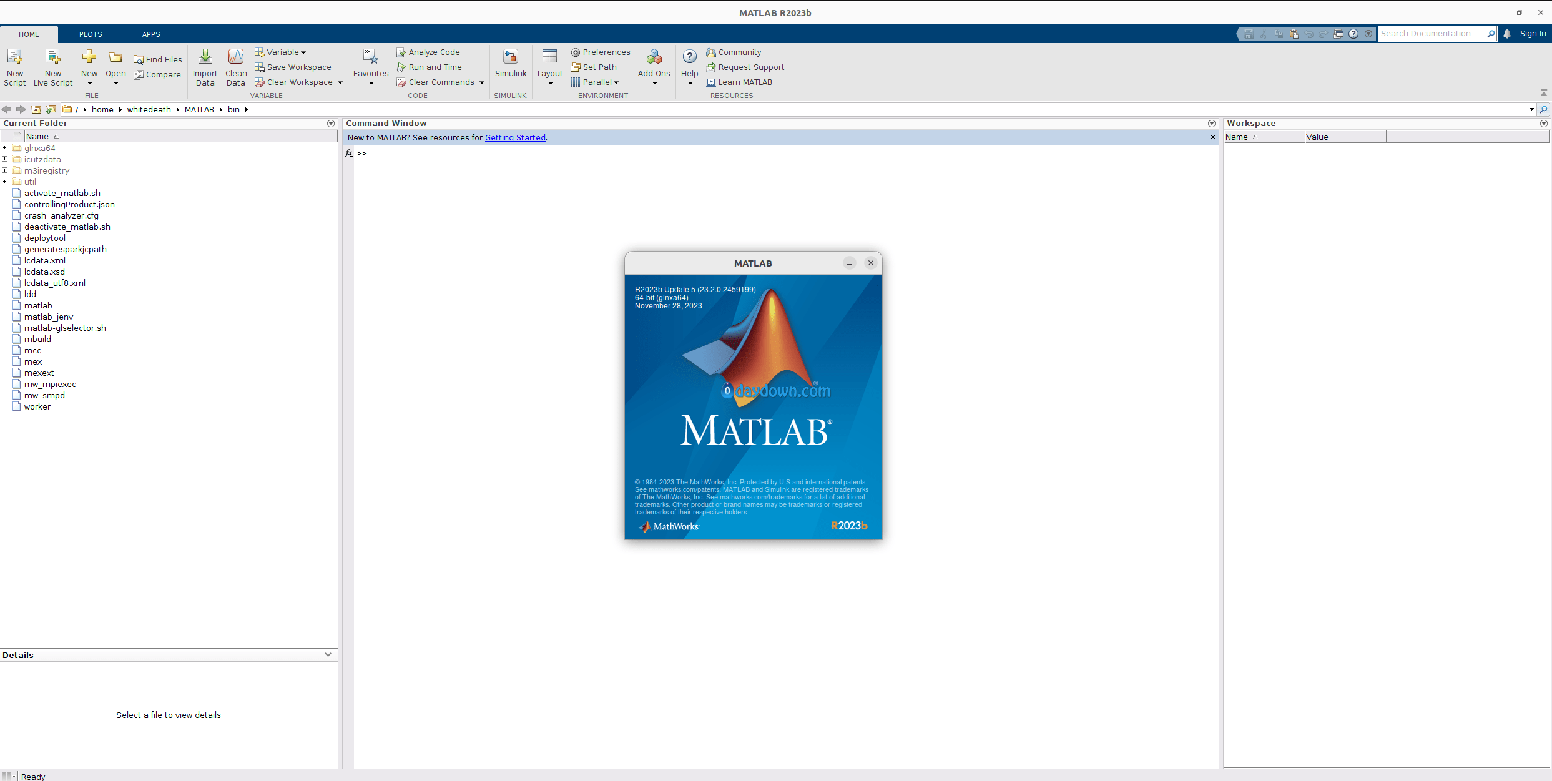The image size is (1552, 781).
Task: Click Learn MATLAB
Action: 739,82
